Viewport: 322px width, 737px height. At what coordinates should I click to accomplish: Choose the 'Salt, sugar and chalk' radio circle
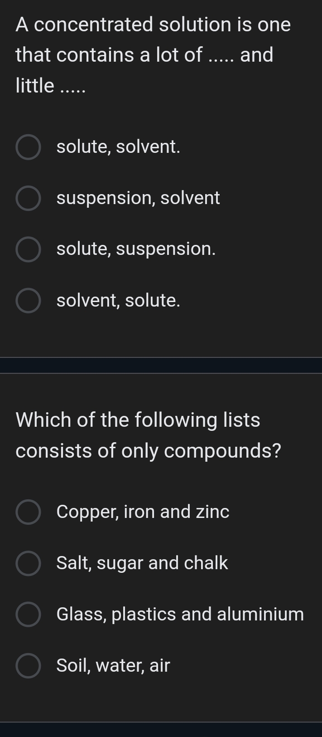click(x=28, y=563)
